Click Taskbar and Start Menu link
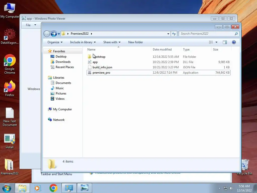 click(x=56, y=174)
